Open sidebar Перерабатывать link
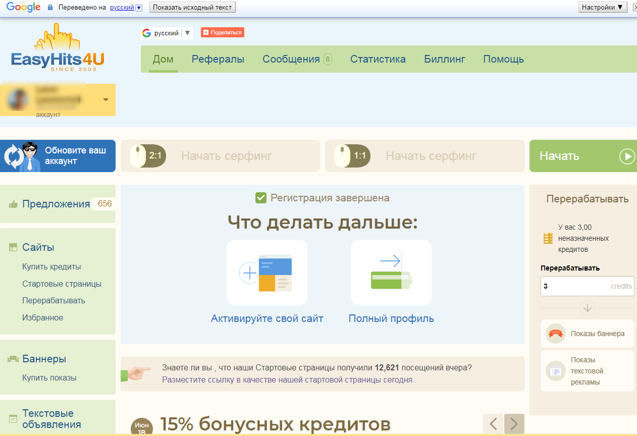 [x=54, y=300]
